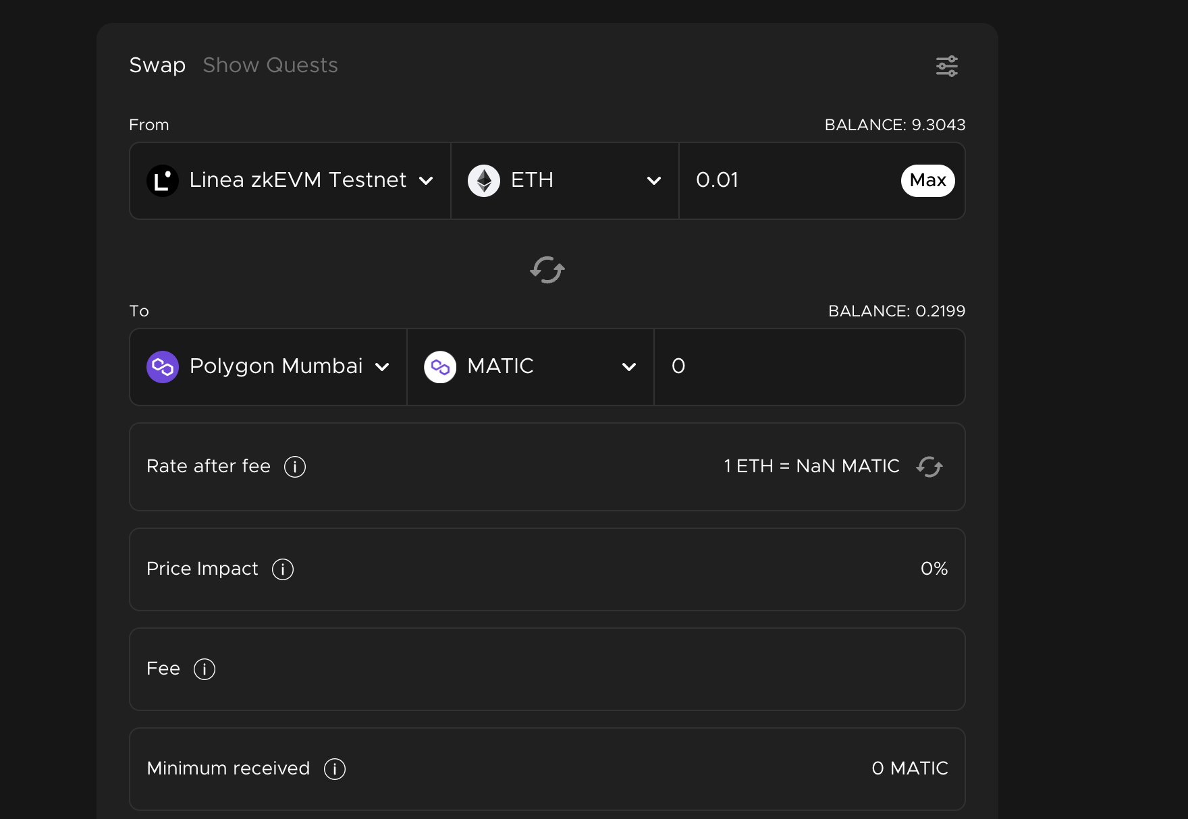1188x819 pixels.
Task: Open the ETH token dropdown
Action: coord(653,181)
